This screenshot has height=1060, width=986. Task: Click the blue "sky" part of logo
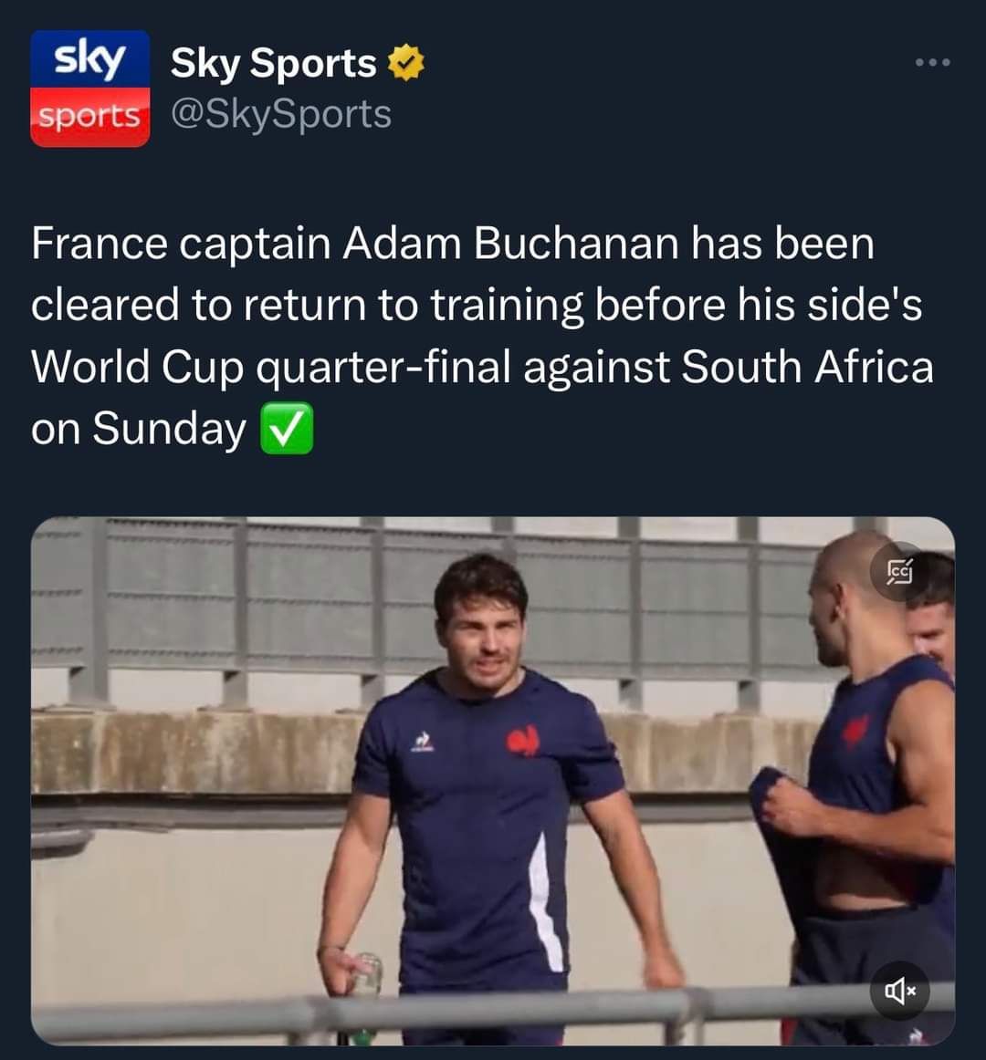pyautogui.click(x=89, y=60)
